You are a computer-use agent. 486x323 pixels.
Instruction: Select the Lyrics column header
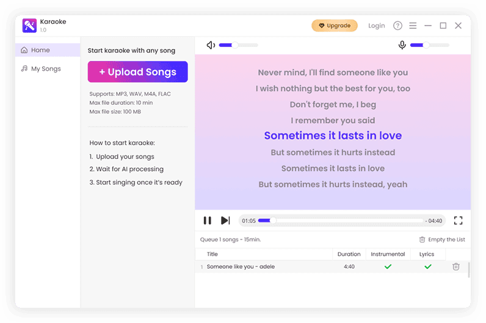click(427, 254)
